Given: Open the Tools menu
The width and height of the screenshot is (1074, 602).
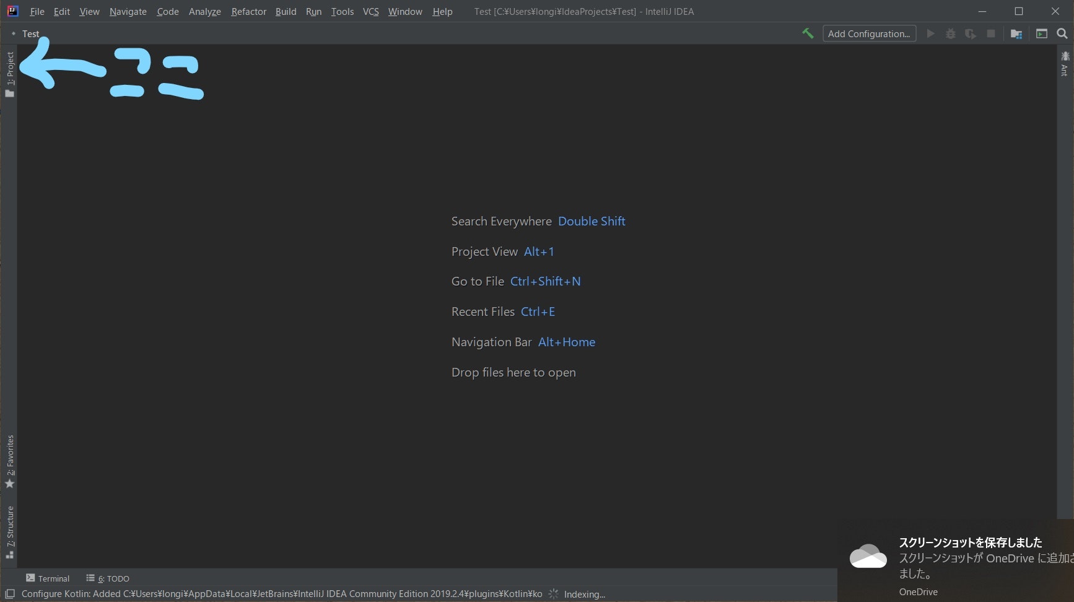Looking at the screenshot, I should 343,12.
